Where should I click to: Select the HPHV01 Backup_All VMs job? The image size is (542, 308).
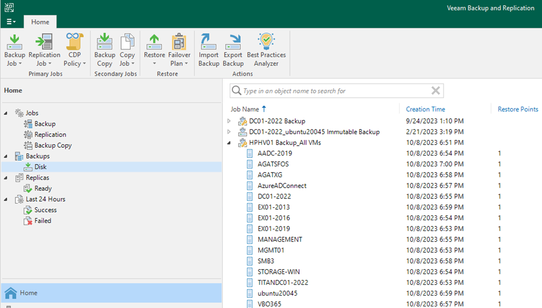[x=285, y=143]
